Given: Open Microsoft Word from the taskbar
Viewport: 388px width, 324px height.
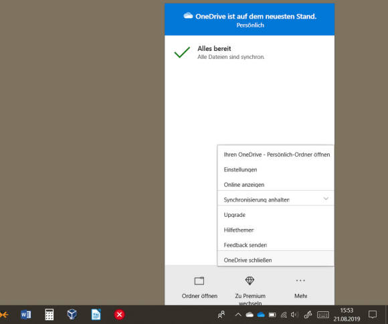Looking at the screenshot, I should pos(25,315).
